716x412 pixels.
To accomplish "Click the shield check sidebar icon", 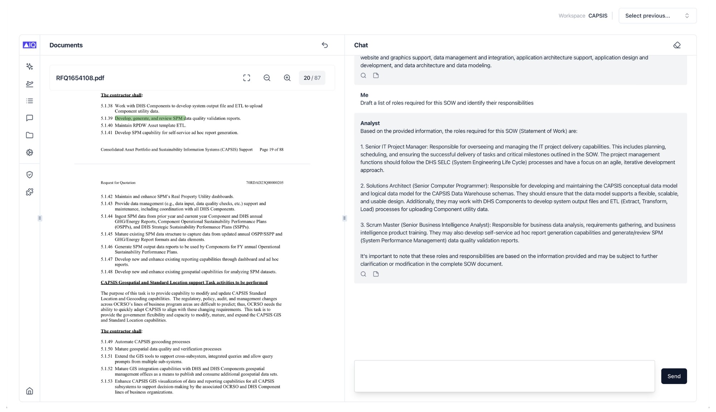I will [x=30, y=174].
